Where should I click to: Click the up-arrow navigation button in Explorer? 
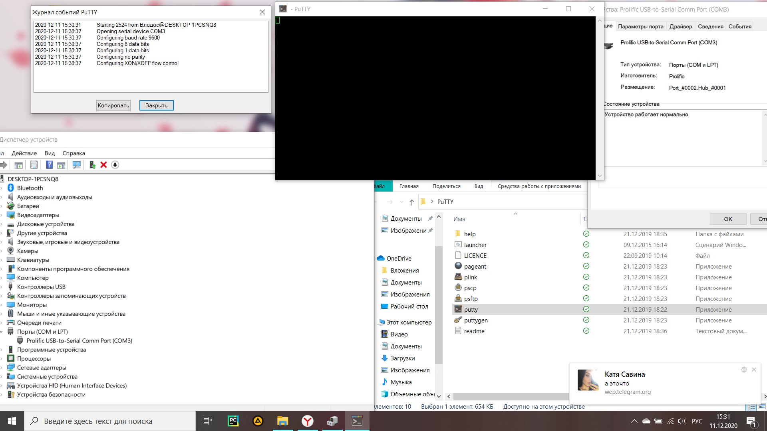(x=412, y=202)
